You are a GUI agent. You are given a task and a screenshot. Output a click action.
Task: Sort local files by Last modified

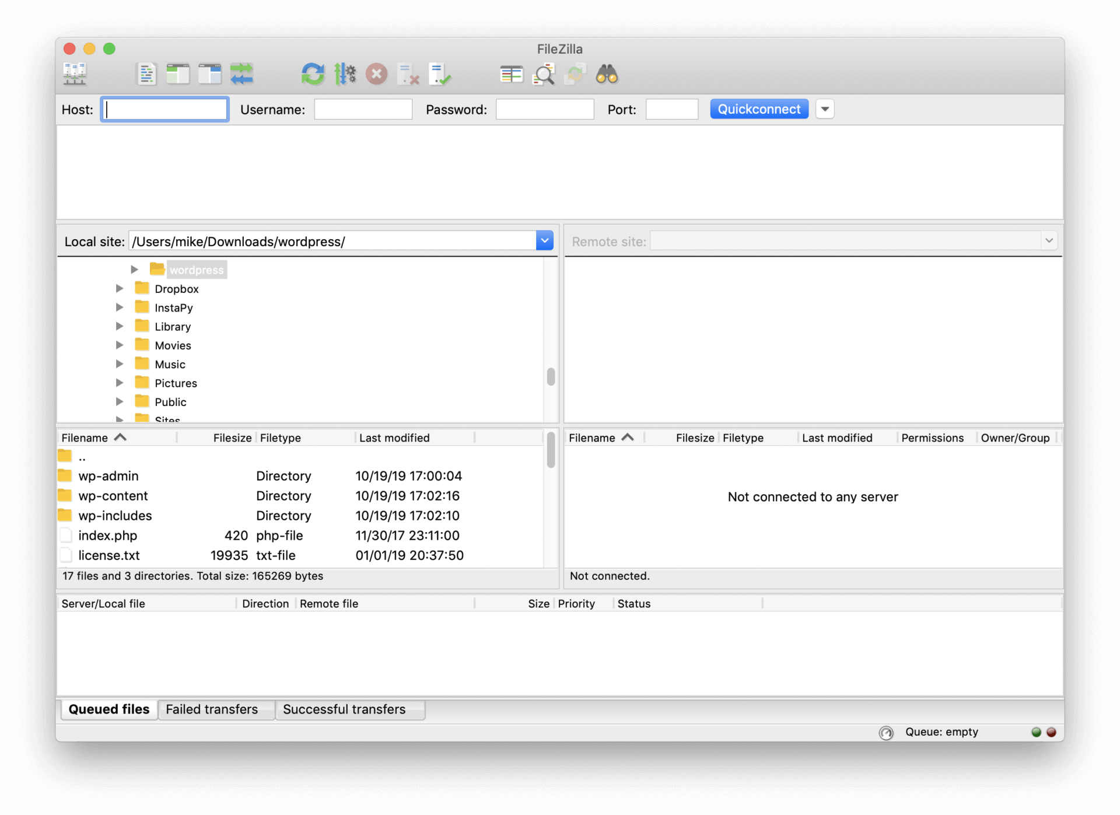(x=415, y=438)
